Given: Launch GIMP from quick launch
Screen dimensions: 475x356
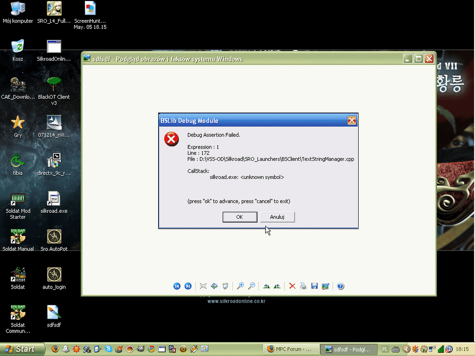Looking at the screenshot, I should coord(141,349).
